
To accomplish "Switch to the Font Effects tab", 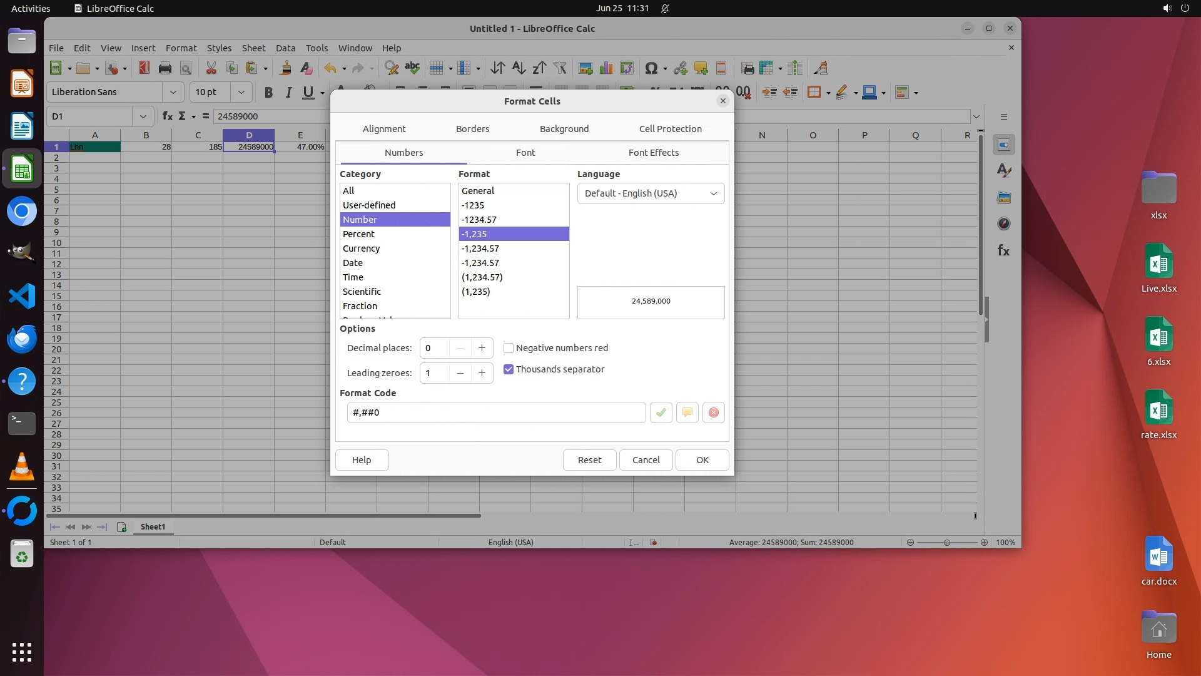I will [x=653, y=153].
